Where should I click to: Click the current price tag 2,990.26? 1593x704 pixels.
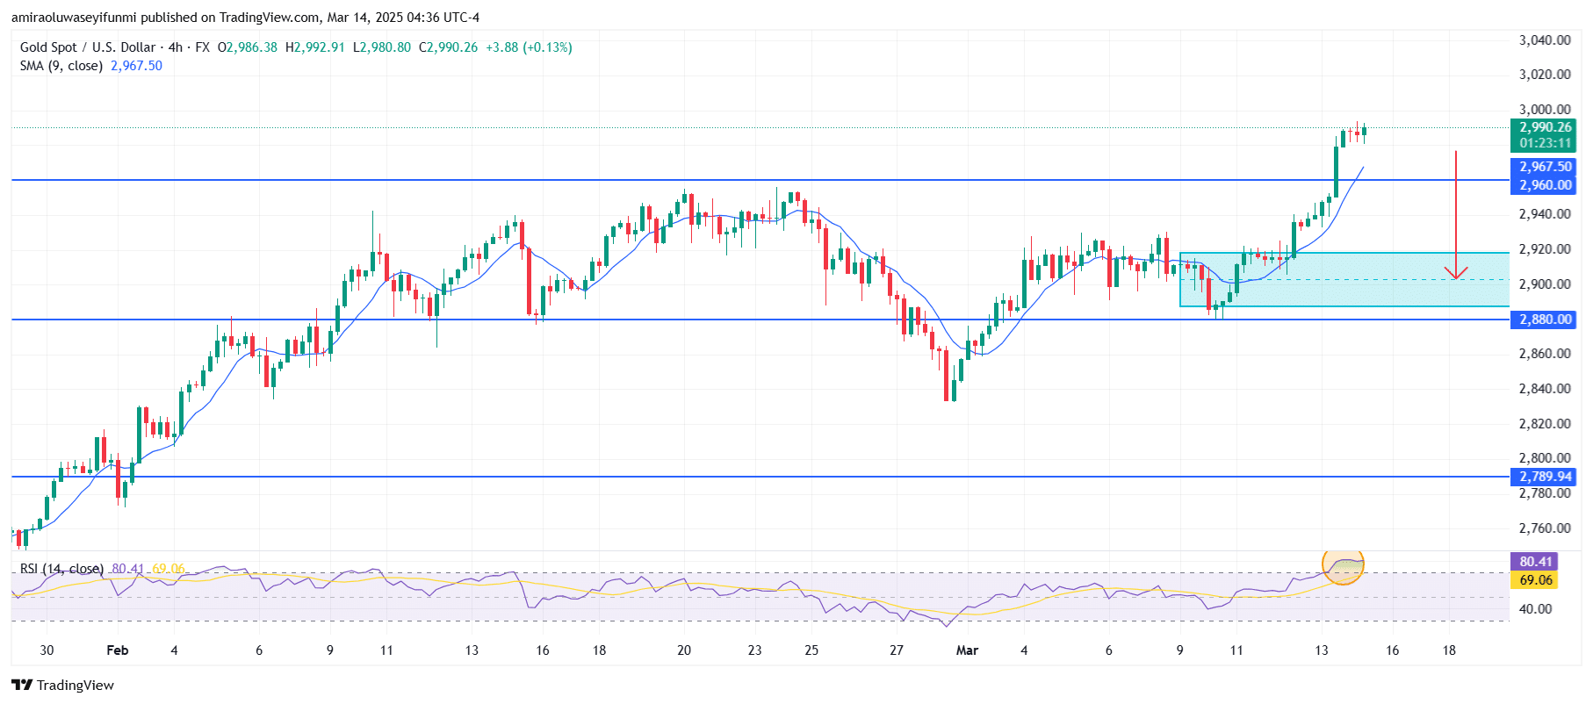click(x=1545, y=127)
